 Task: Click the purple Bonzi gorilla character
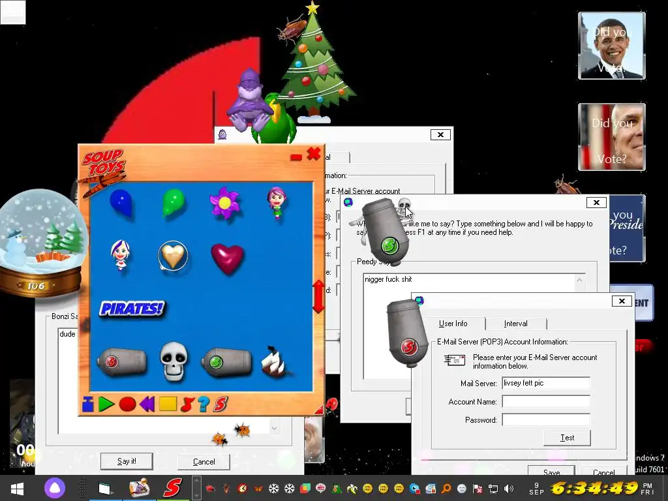[x=250, y=100]
